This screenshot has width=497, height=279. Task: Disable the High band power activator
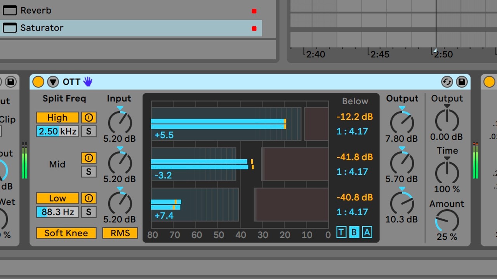click(89, 117)
